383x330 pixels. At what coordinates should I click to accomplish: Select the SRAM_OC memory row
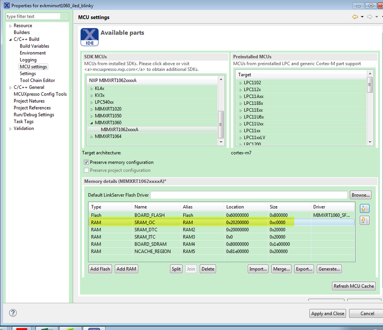click(x=221, y=222)
